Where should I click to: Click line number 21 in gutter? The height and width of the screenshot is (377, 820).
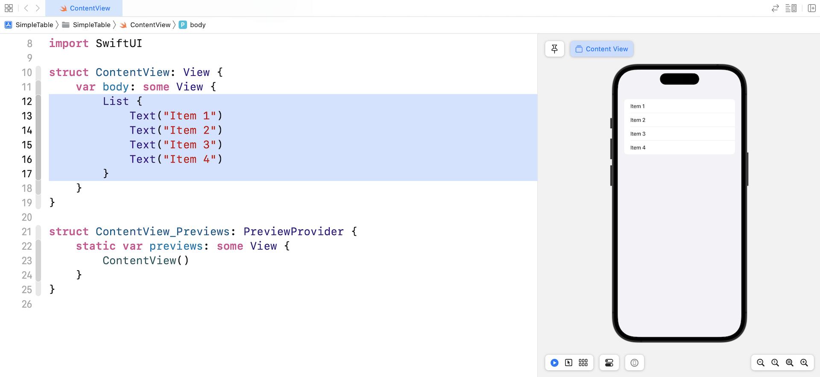(27, 231)
